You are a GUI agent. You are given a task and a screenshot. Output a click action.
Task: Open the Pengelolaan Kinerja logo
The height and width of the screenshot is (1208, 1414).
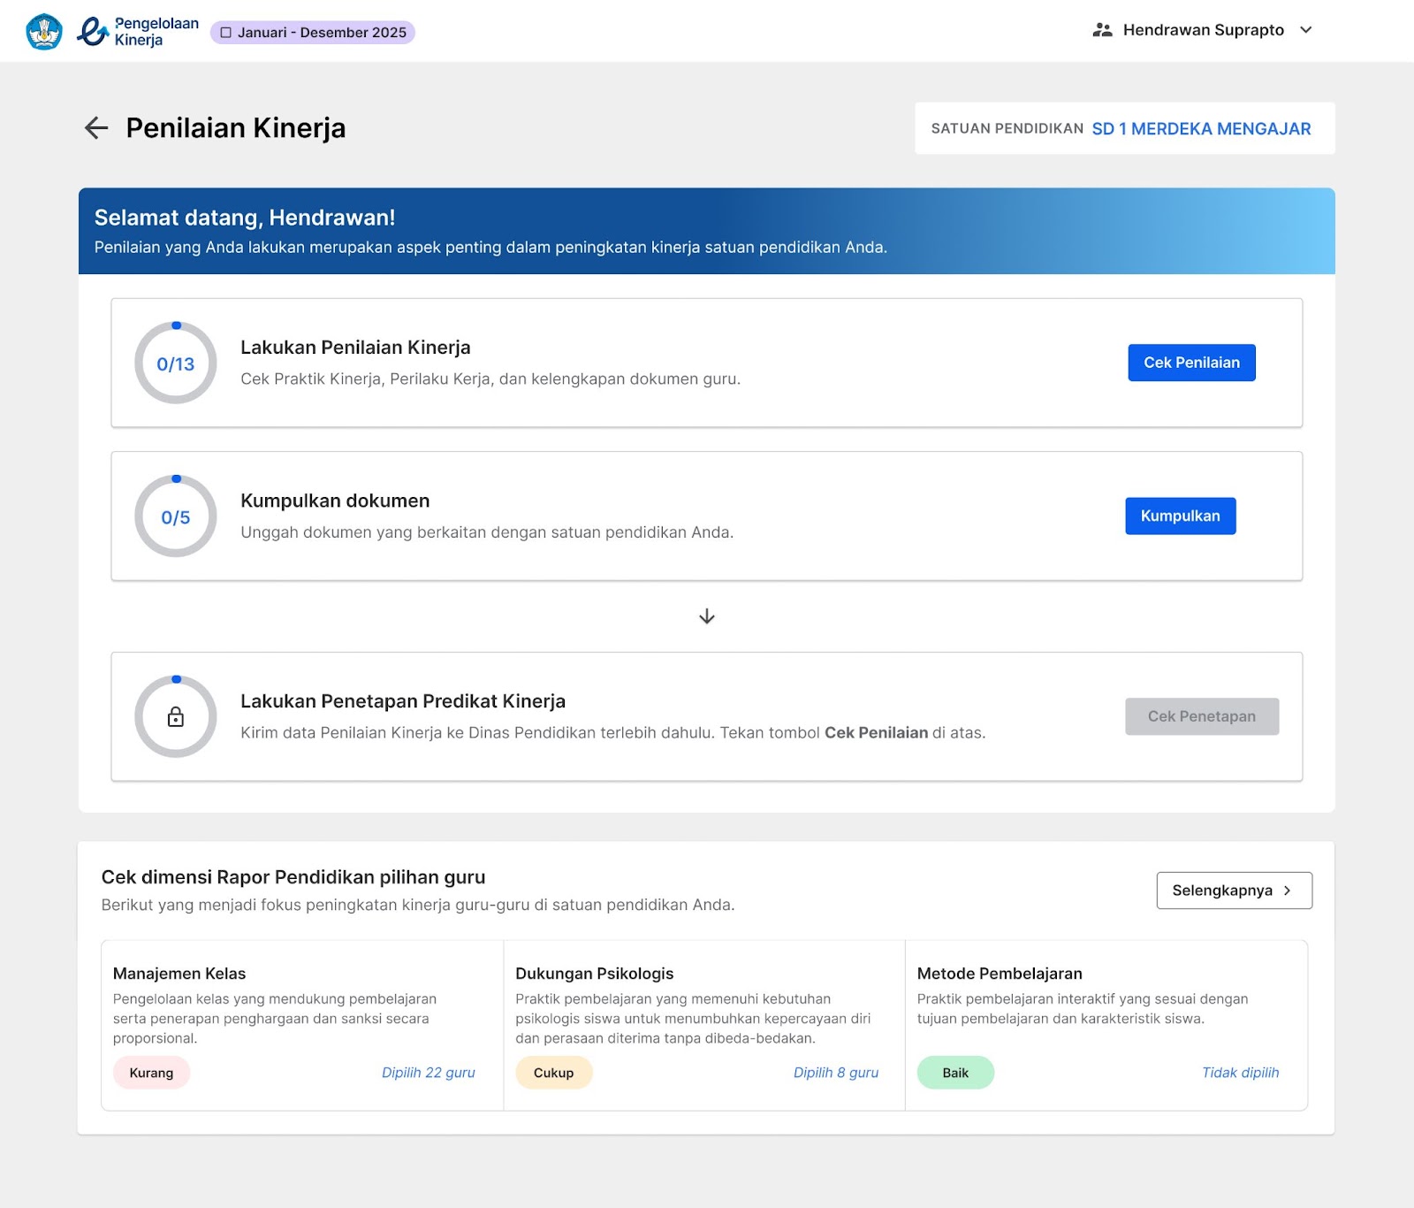[138, 32]
